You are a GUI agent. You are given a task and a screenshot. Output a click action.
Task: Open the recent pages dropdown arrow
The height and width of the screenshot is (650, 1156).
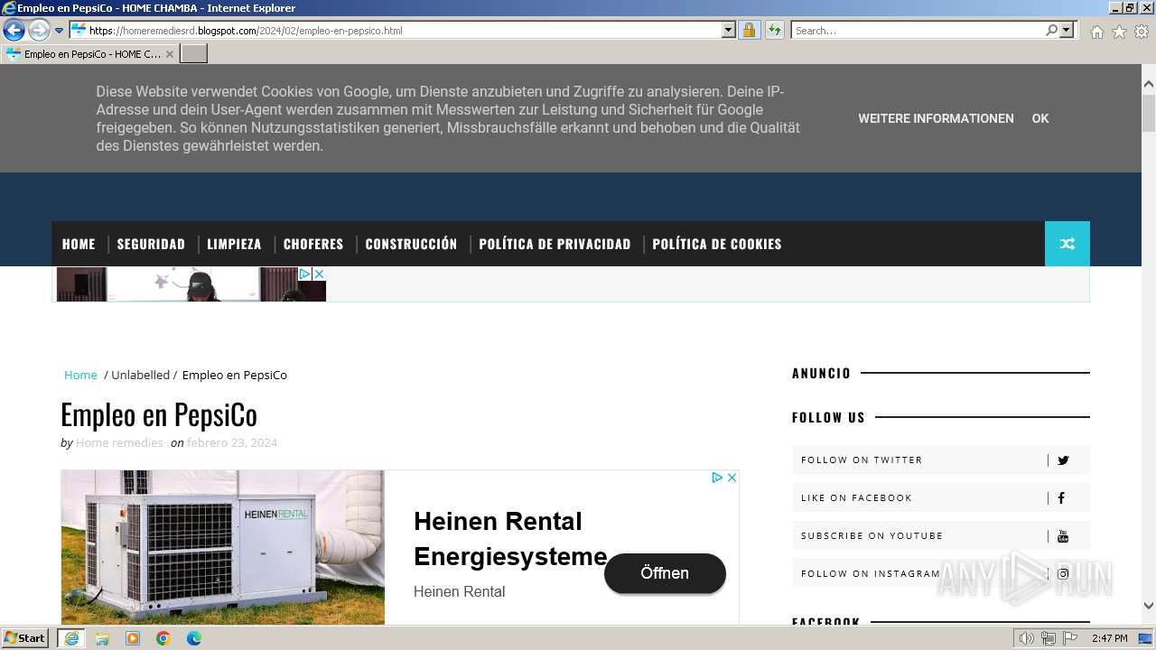coord(59,31)
